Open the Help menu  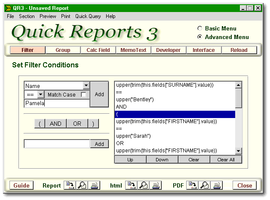(110, 16)
